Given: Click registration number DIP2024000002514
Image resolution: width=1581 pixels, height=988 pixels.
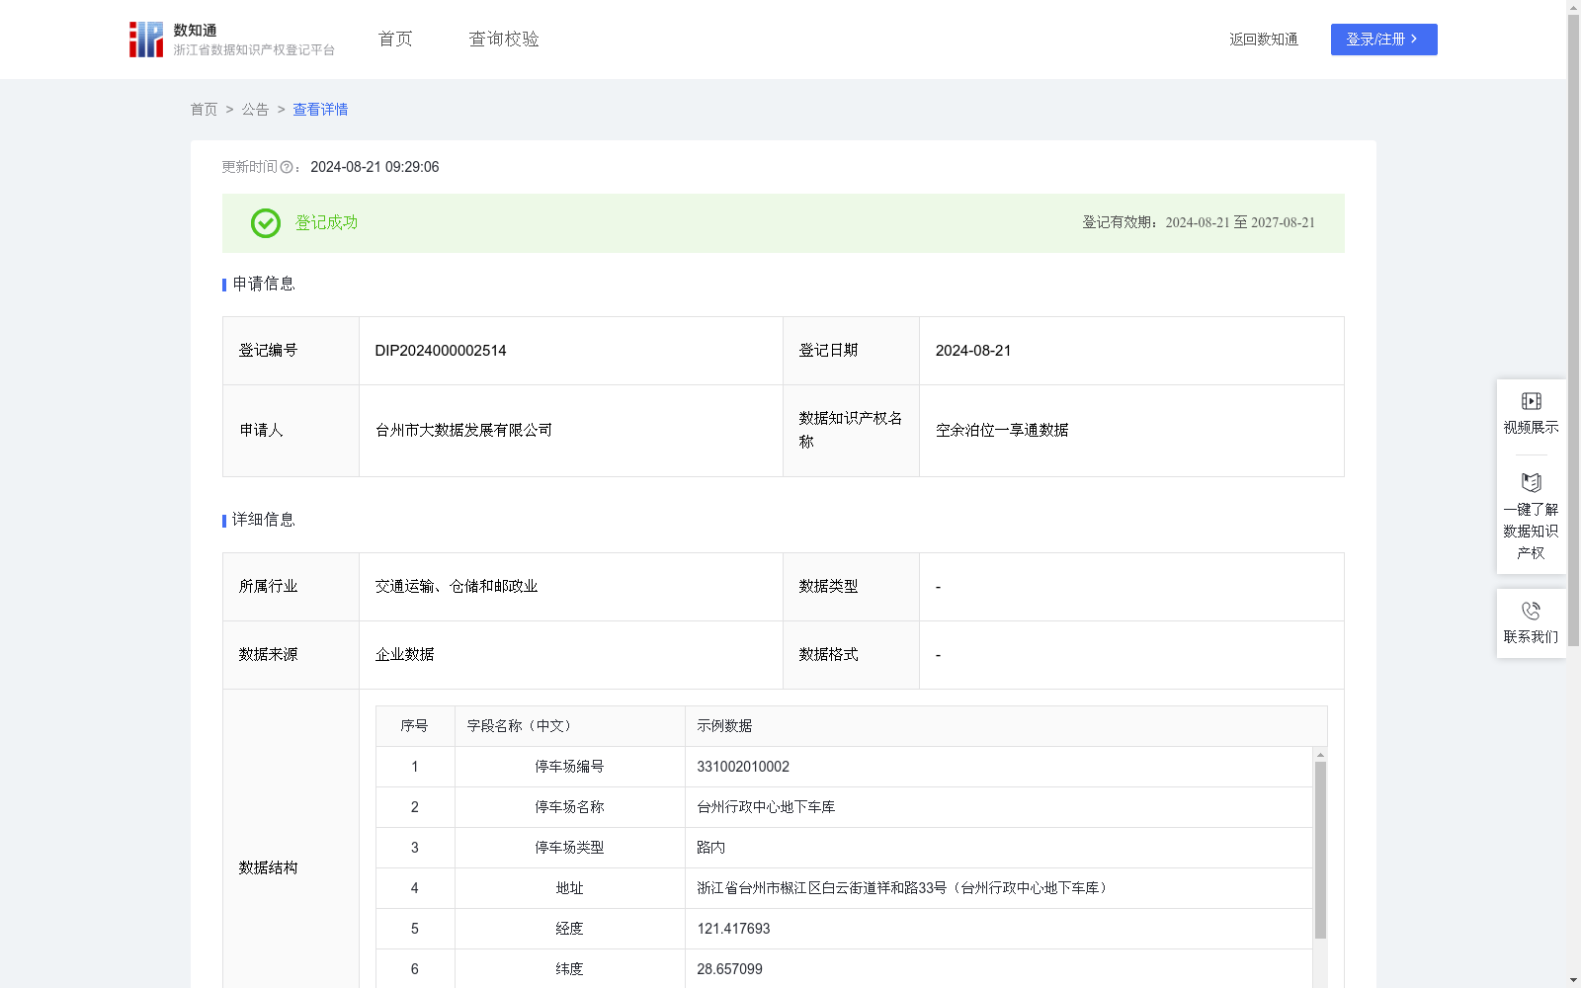Looking at the screenshot, I should tap(441, 351).
